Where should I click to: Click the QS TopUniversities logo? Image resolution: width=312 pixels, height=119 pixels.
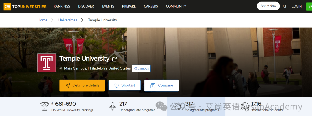click(x=25, y=7)
